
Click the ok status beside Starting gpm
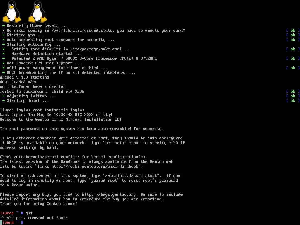coord(293,35)
